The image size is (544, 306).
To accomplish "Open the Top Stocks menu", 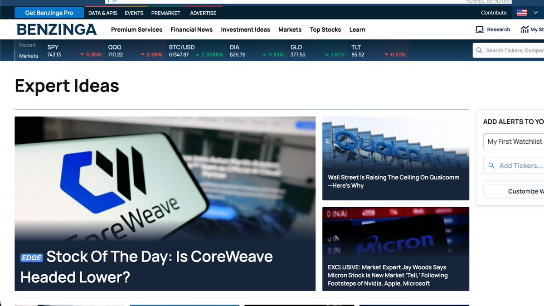I will (325, 29).
